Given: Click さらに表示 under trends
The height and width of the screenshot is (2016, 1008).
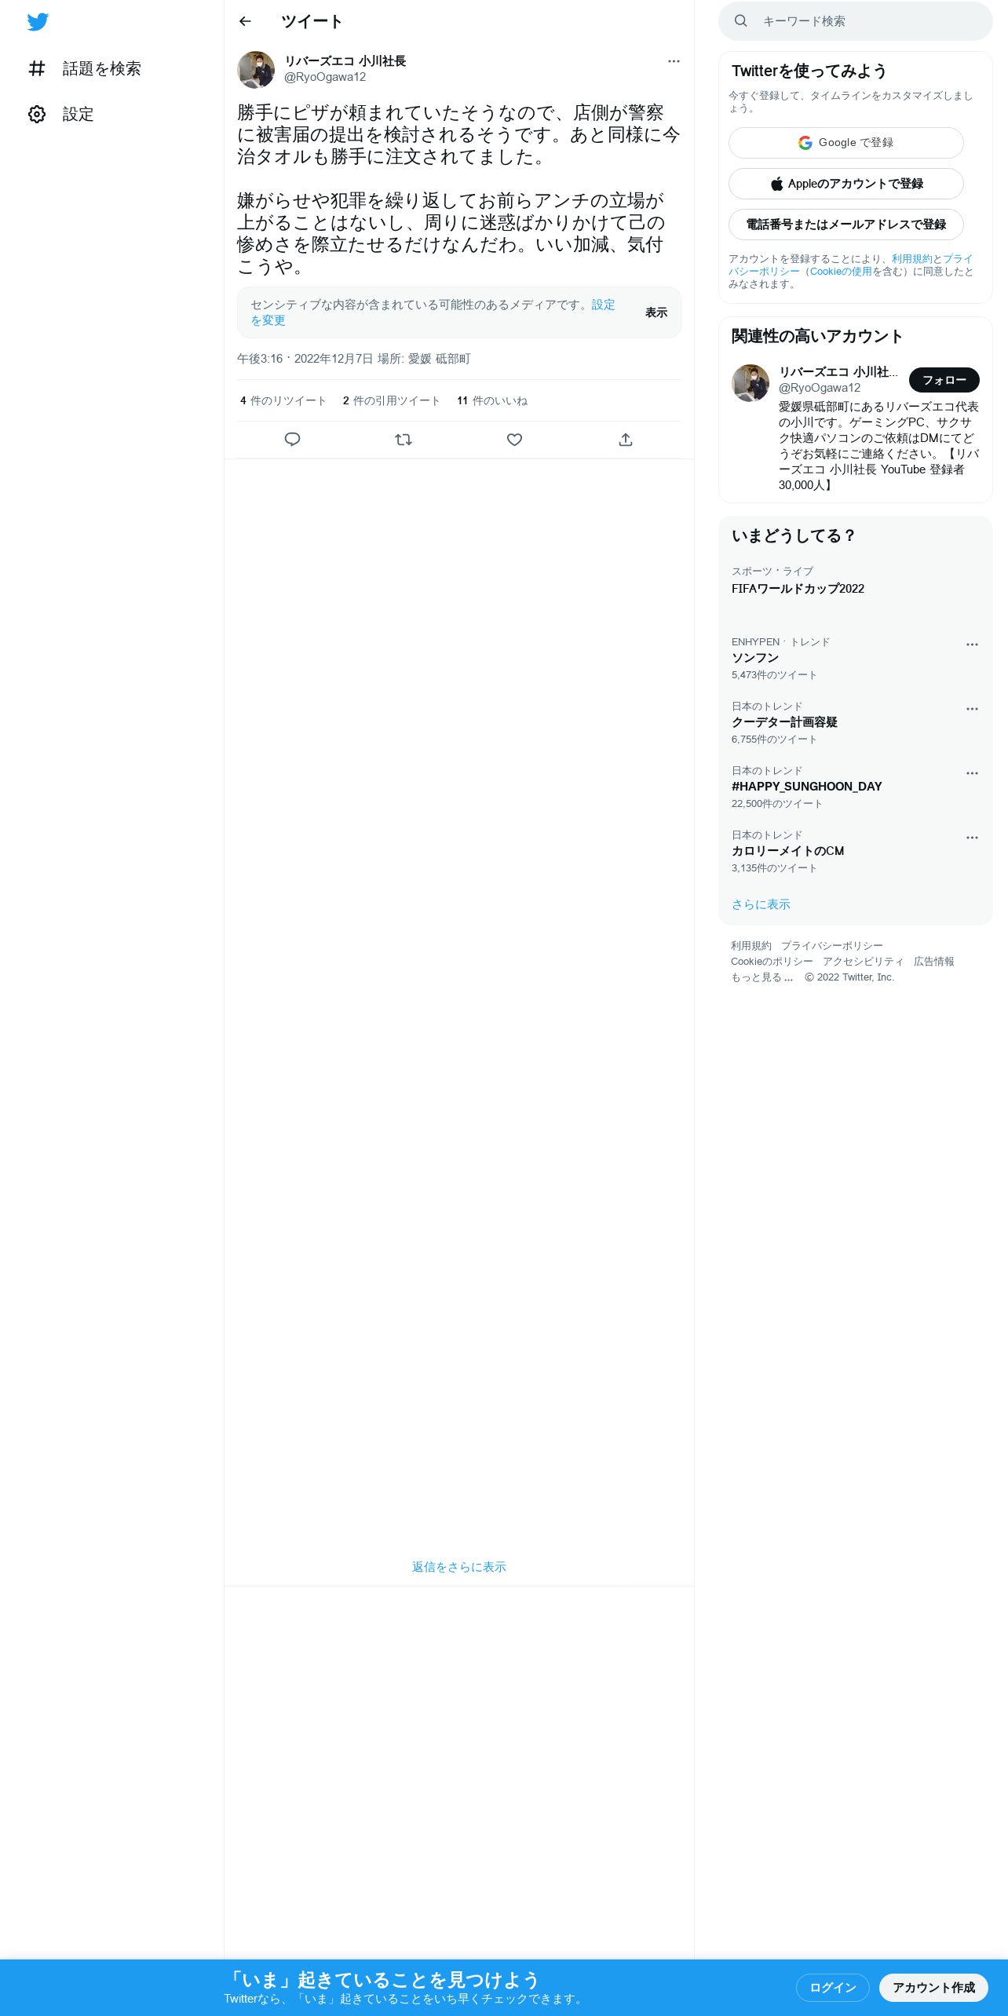Looking at the screenshot, I should (761, 904).
